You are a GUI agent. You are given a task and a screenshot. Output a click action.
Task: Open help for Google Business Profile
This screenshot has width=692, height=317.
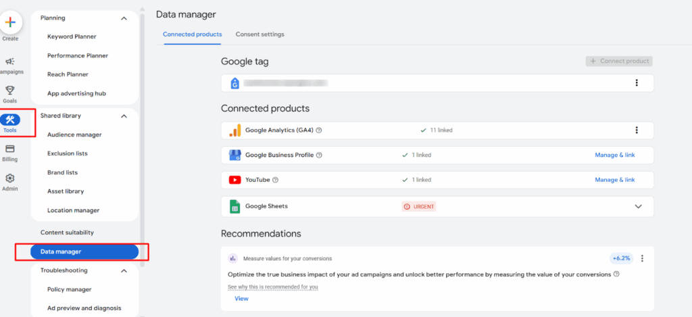coord(320,155)
